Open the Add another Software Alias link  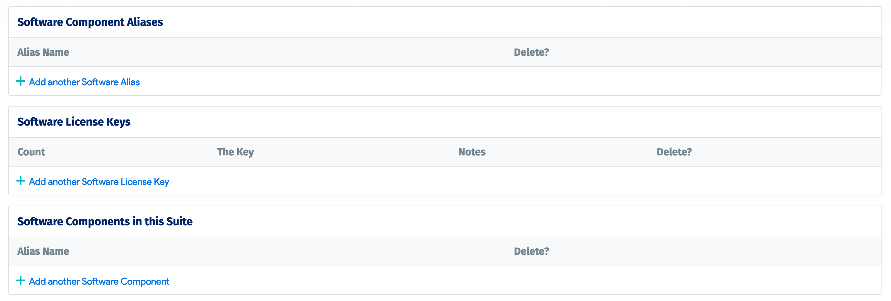coord(84,82)
